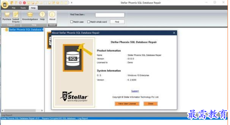Minimize the main application window
The image size is (230, 125).
[207, 2]
